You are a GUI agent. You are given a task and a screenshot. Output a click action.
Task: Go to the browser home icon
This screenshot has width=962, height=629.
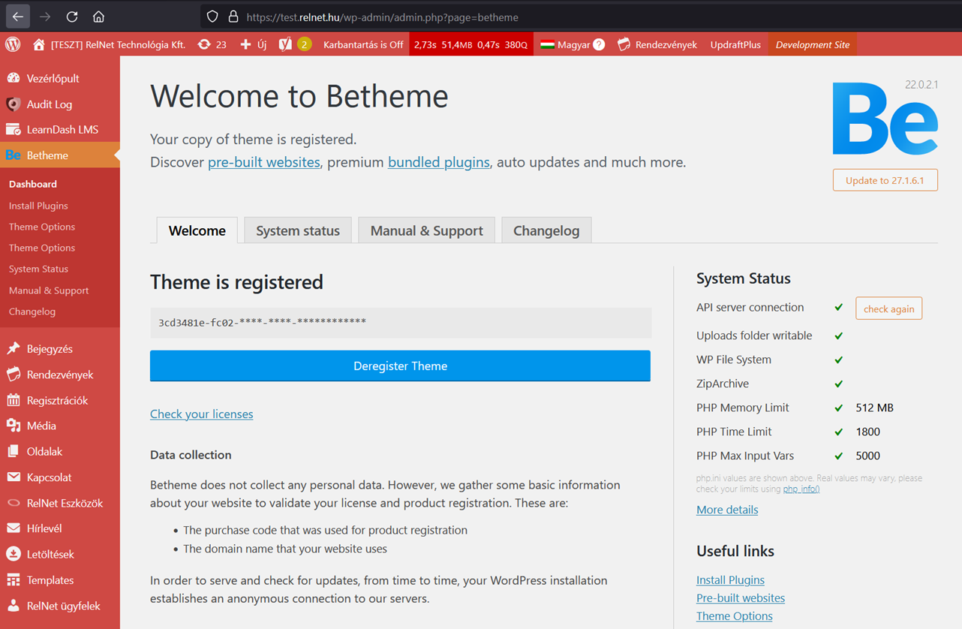point(98,17)
